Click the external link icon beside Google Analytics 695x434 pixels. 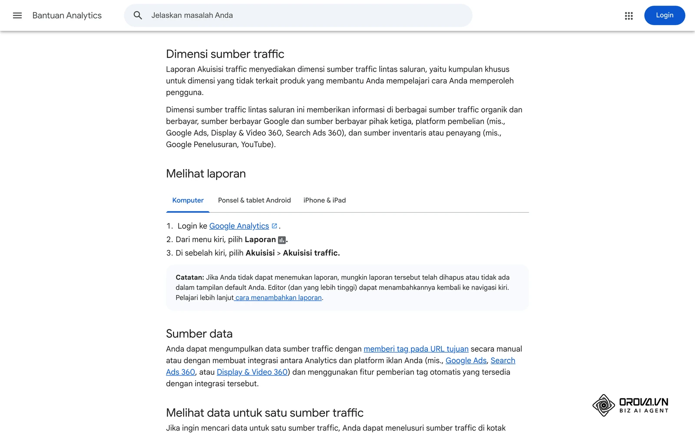[275, 226]
